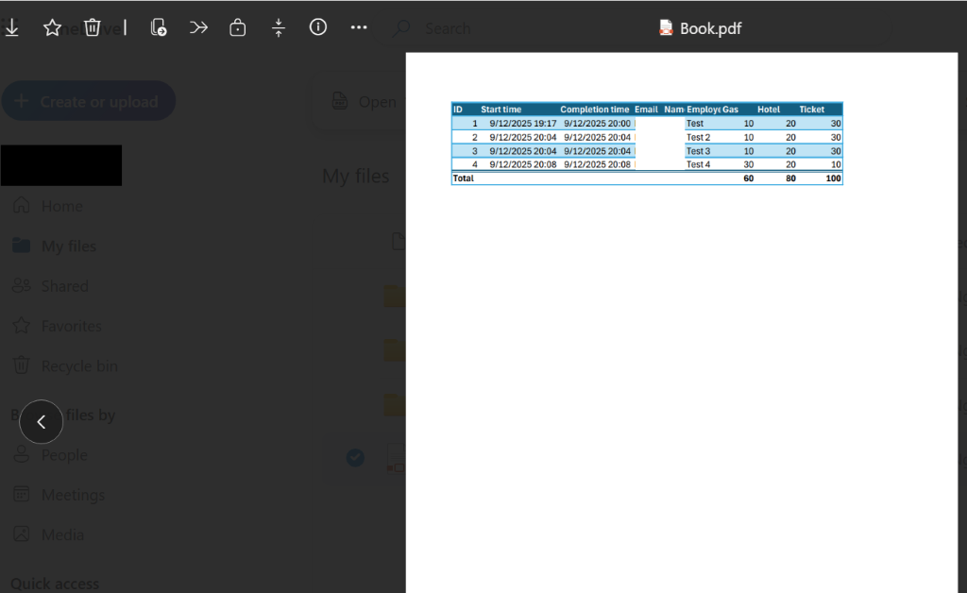Open the more options ellipsis menu
967x593 pixels.
pos(359,27)
